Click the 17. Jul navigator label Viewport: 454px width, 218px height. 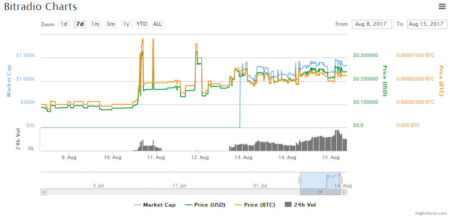179,186
